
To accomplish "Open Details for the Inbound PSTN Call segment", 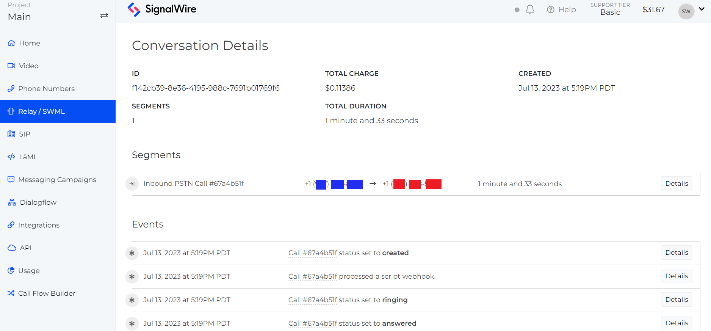I will [677, 184].
